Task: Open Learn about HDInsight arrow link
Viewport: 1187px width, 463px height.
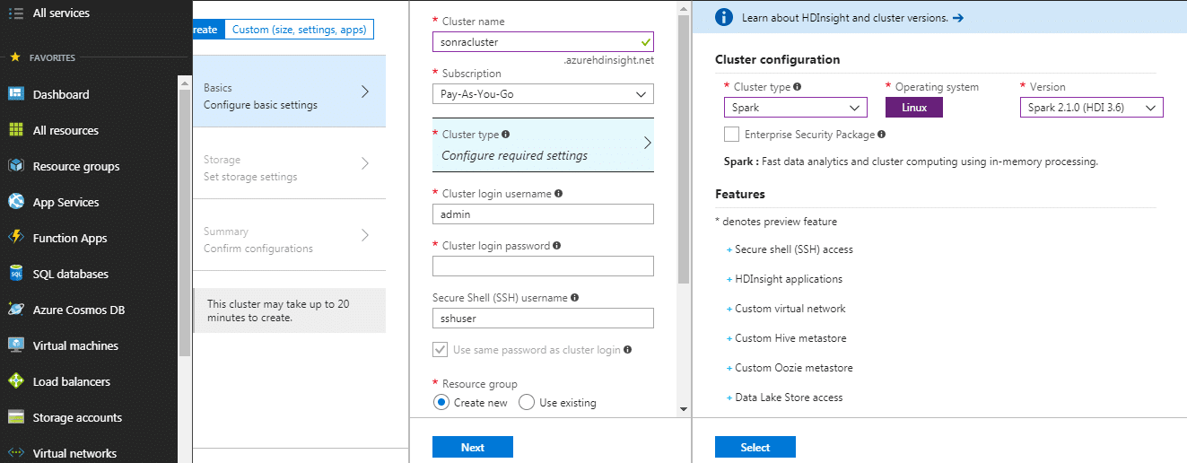Action: tap(957, 17)
